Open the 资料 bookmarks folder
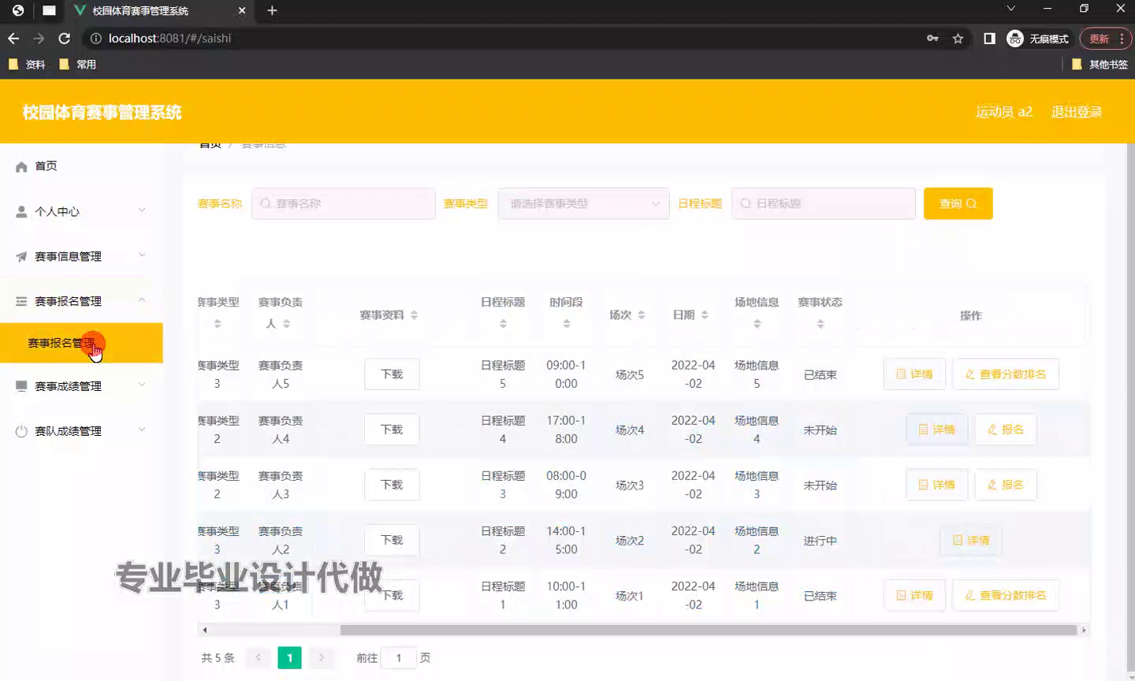 pos(27,65)
